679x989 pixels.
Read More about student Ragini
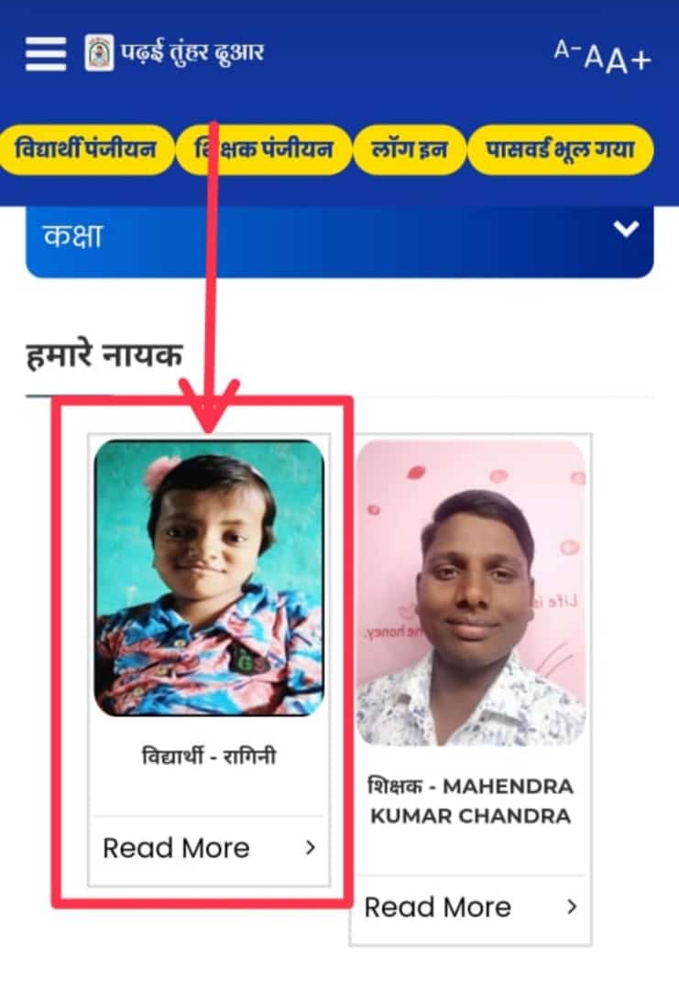point(176,848)
